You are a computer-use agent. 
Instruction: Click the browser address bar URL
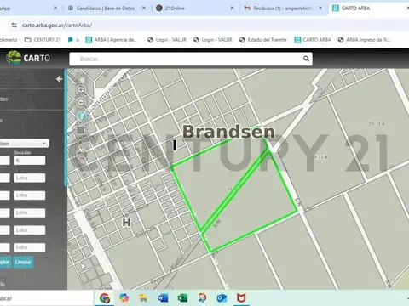[x=57, y=25]
